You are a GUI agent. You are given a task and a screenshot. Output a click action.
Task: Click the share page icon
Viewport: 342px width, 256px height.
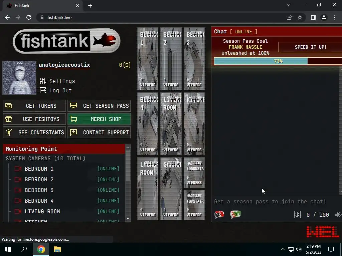289,17
